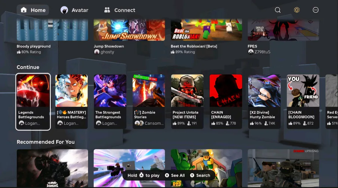
Task: Open The Strongest Battlegrounds card
Action: click(110, 102)
